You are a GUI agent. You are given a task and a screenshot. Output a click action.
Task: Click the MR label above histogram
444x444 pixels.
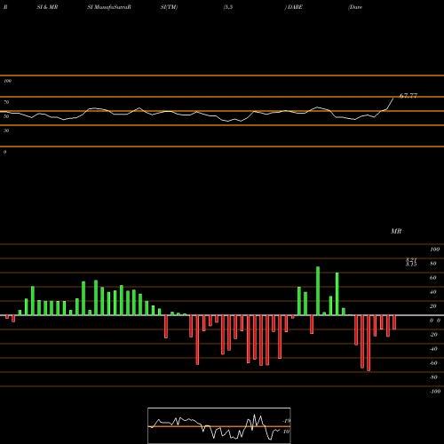coord(396,231)
